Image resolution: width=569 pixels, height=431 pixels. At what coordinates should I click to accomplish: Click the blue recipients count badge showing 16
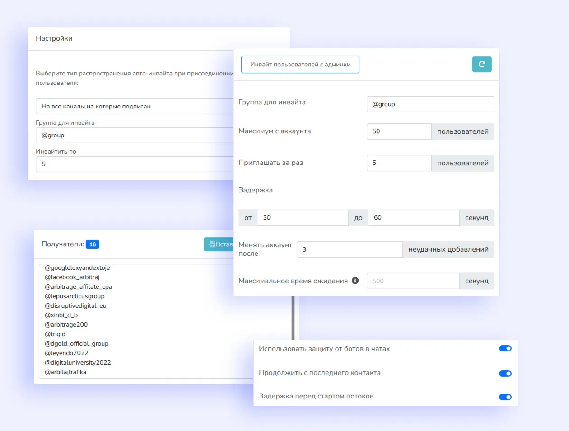coord(92,244)
